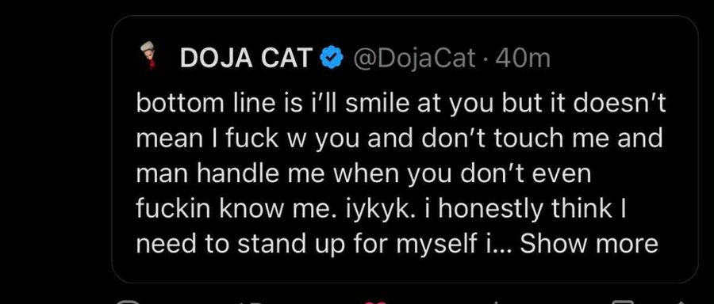Screen dimensions: 714x304
Task: Open the @DojaCat handle link
Action: coord(413,59)
